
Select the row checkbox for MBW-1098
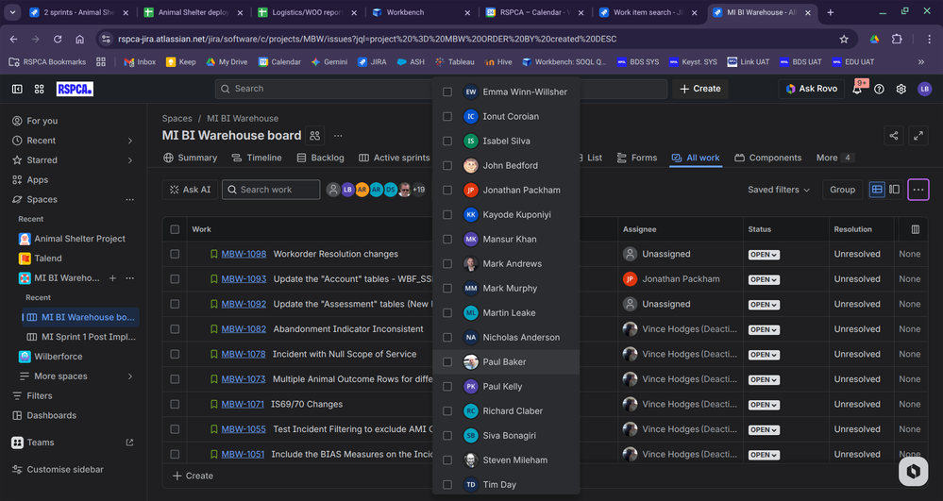(175, 254)
